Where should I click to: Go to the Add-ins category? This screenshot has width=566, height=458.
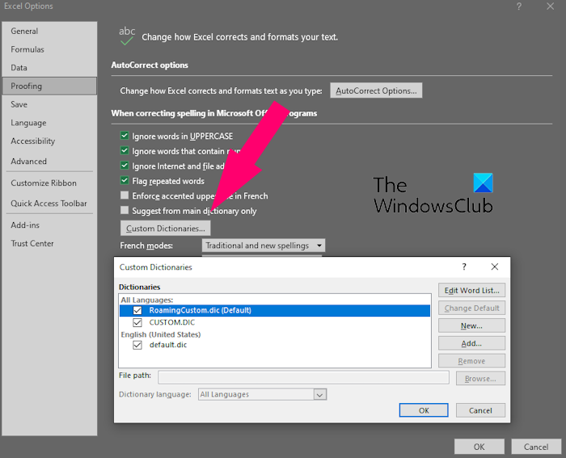[x=49, y=225]
